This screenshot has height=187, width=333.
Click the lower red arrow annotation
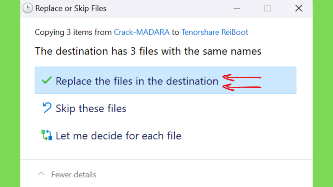(x=242, y=87)
